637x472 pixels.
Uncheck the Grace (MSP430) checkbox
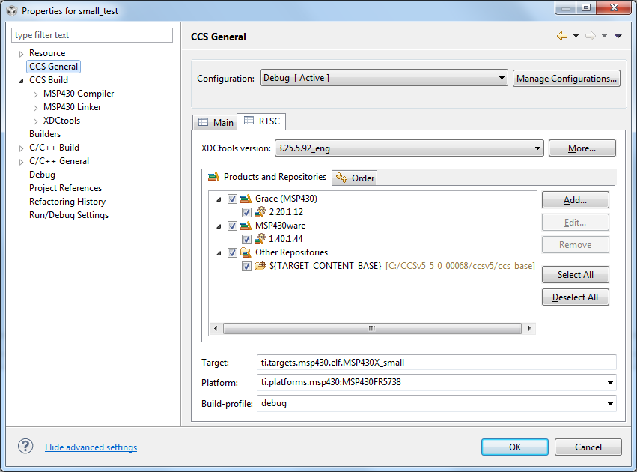click(232, 199)
